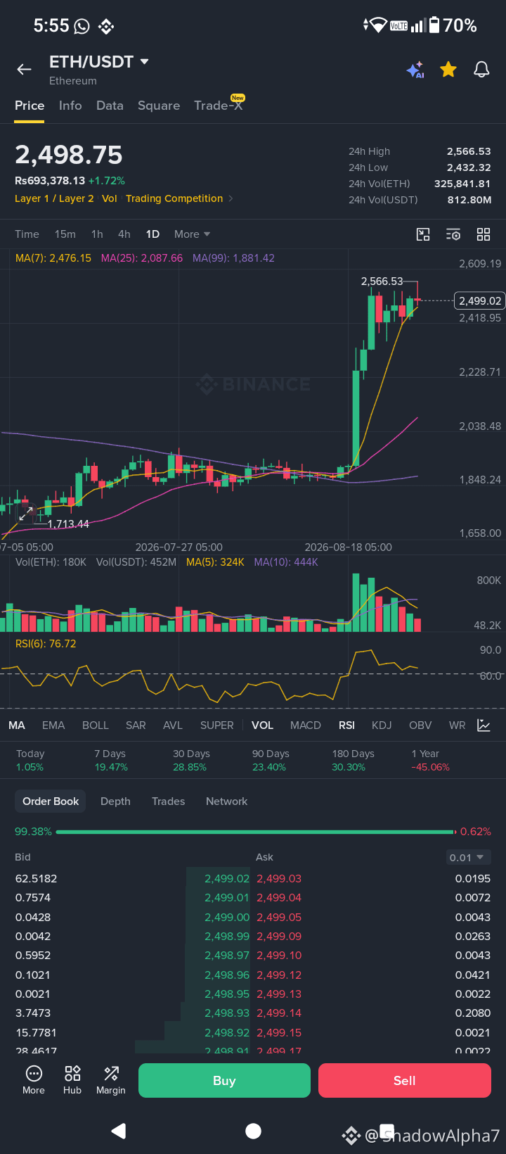Select the 4h interval
Image resolution: width=506 pixels, height=1154 pixels.
[124, 234]
